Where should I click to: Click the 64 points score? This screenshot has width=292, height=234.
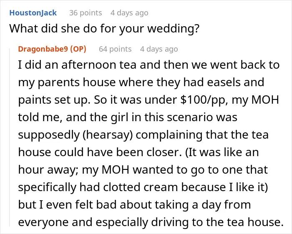click(x=115, y=49)
